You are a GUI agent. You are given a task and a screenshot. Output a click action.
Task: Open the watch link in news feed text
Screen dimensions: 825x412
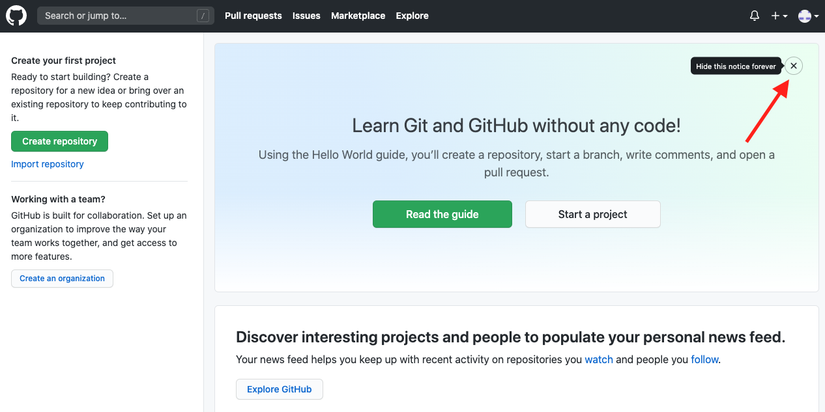(599, 359)
